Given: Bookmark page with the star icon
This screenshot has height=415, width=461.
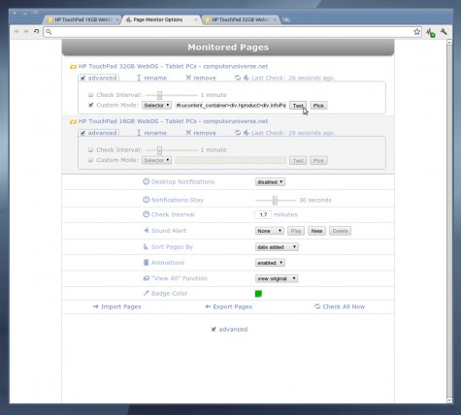Looking at the screenshot, I should (x=416, y=32).
